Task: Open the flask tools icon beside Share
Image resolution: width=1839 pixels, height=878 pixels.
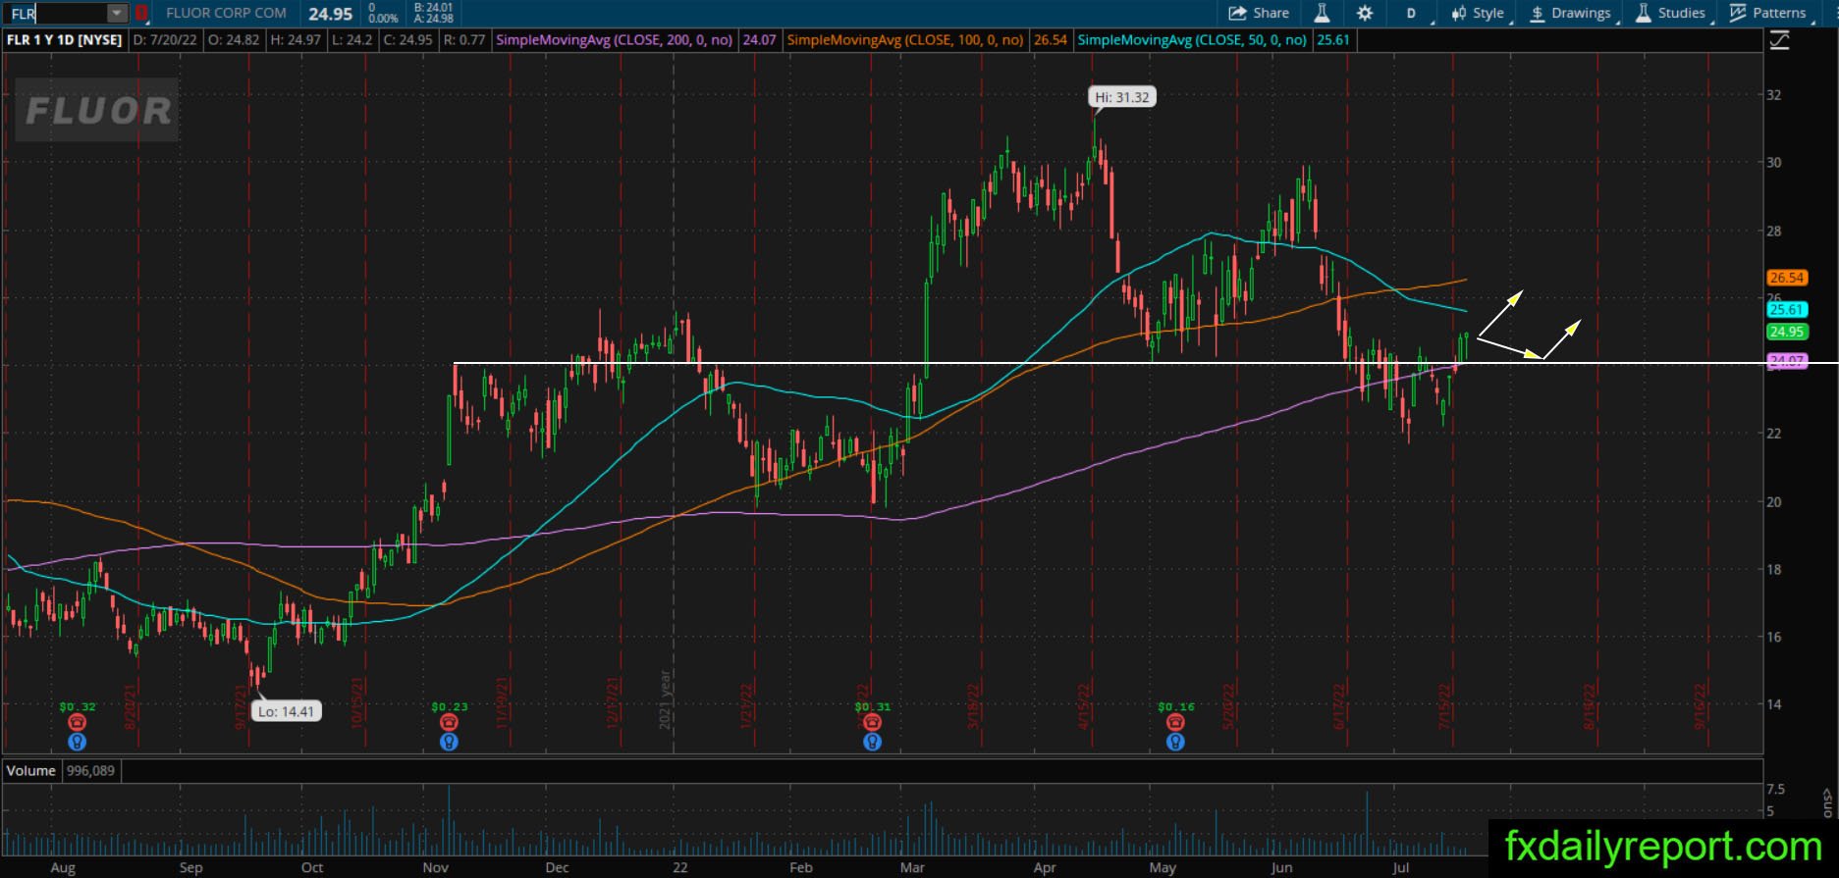Action: click(1322, 14)
